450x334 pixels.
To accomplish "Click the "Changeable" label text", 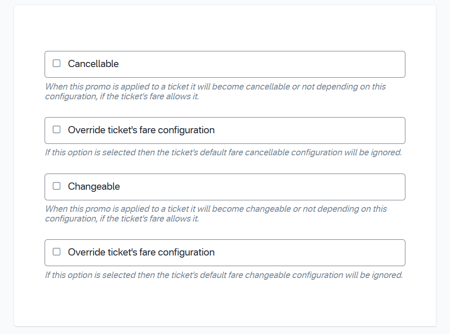I will [x=94, y=187].
